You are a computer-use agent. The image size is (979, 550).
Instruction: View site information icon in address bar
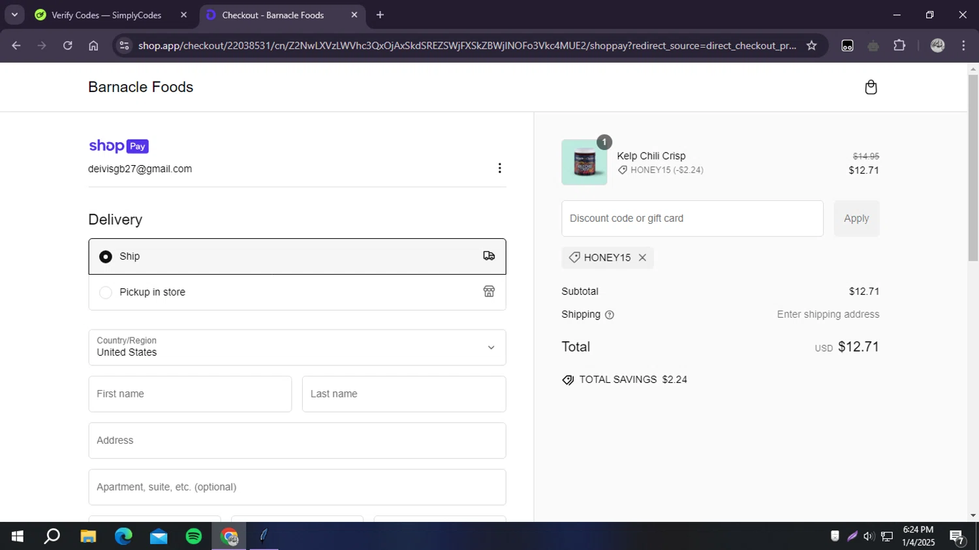(x=124, y=46)
